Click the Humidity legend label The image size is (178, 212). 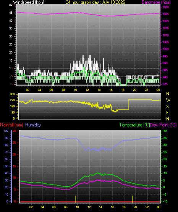(33, 125)
